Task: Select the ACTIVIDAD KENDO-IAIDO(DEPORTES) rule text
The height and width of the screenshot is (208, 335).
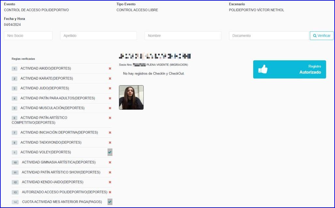Action: pos(52,182)
